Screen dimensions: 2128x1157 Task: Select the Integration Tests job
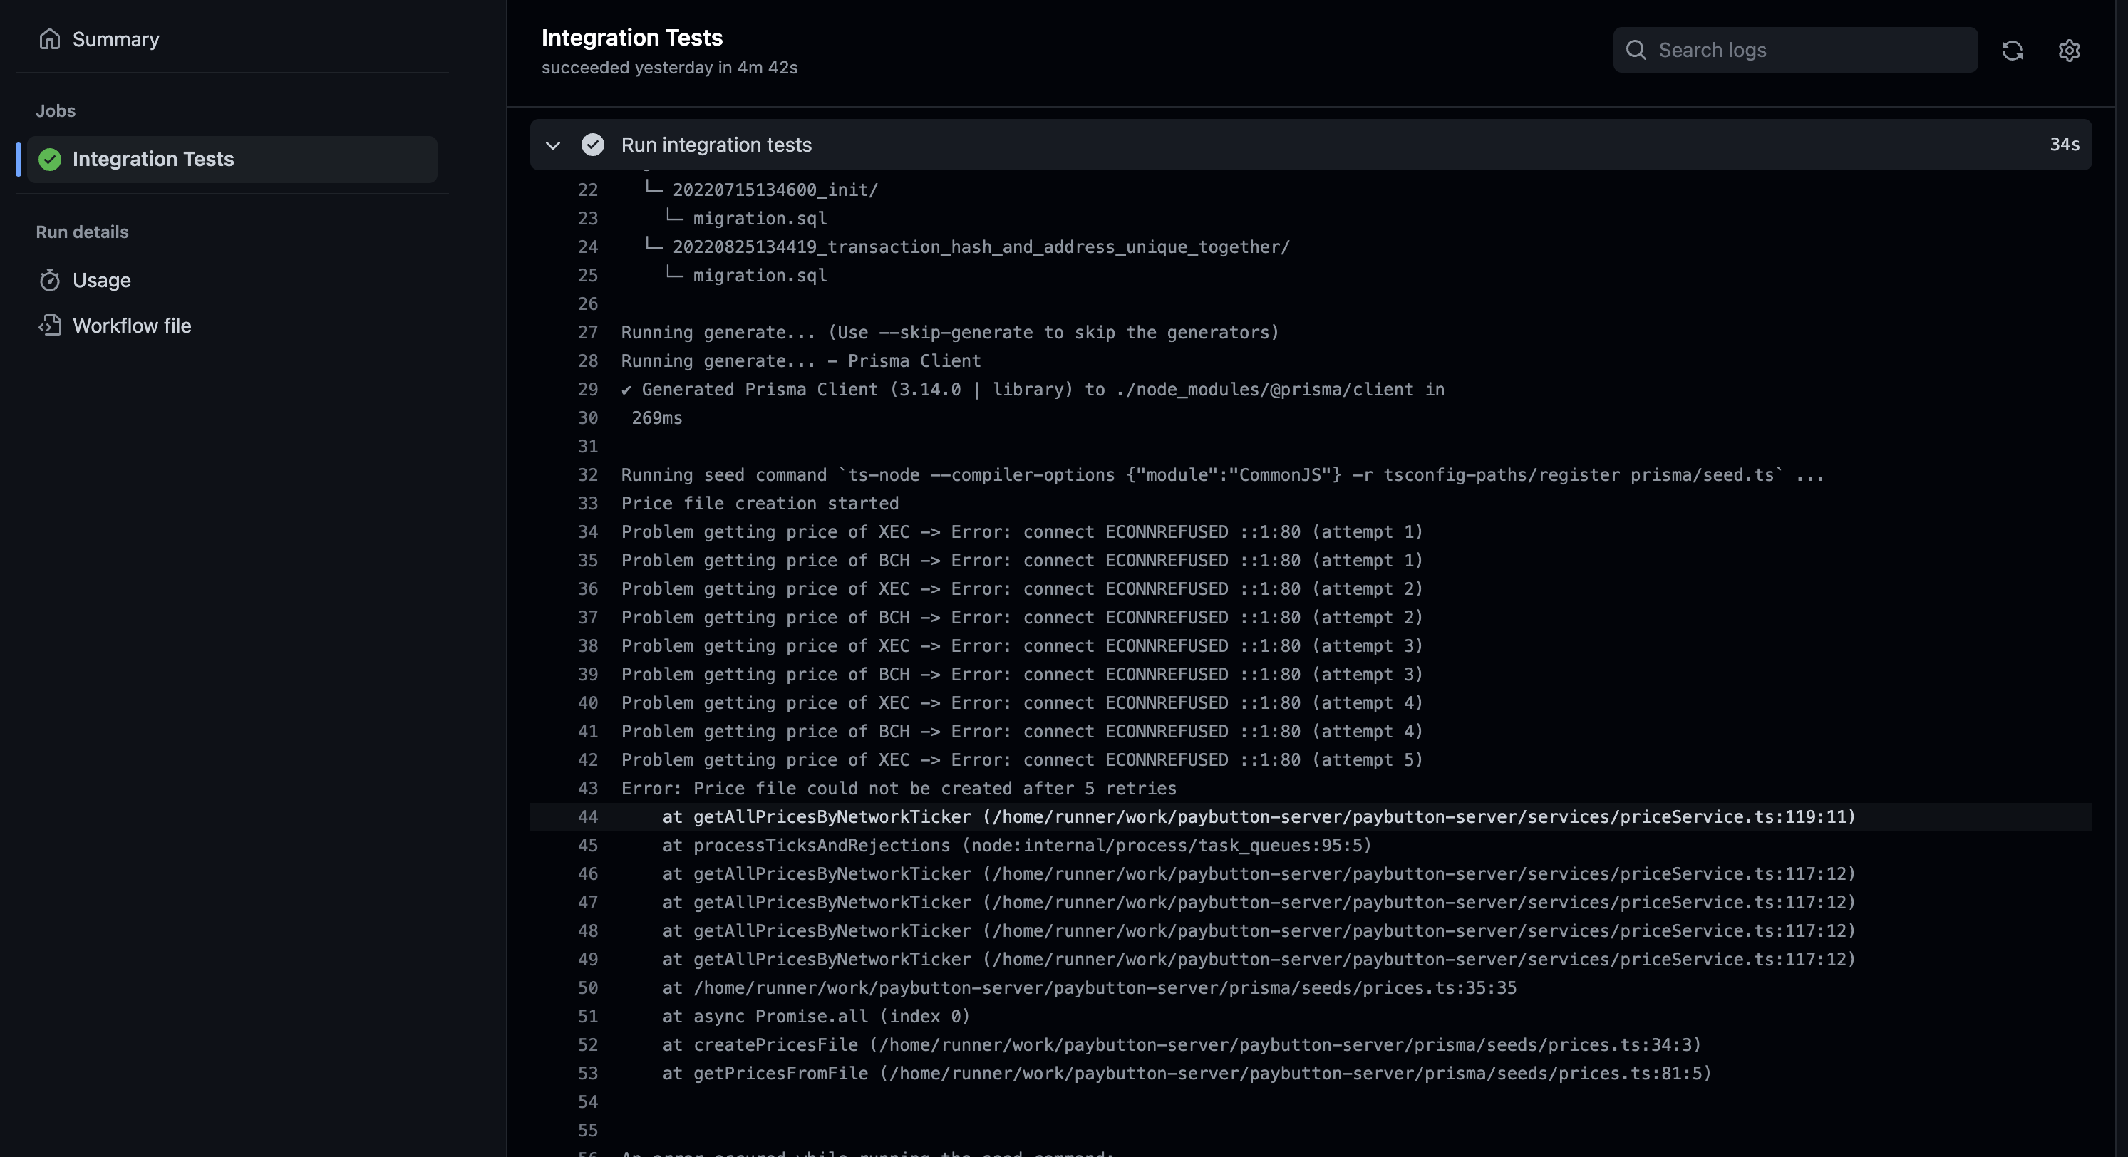[x=153, y=160]
